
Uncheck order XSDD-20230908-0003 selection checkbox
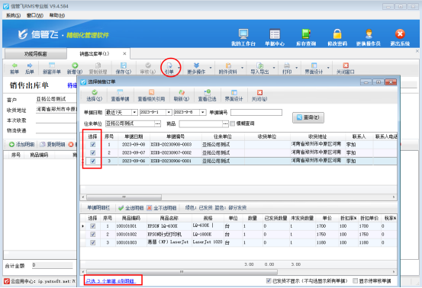93,145
